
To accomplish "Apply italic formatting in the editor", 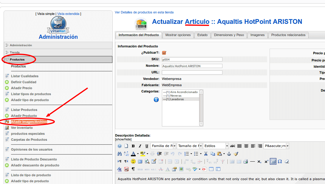I will click(x=140, y=146).
